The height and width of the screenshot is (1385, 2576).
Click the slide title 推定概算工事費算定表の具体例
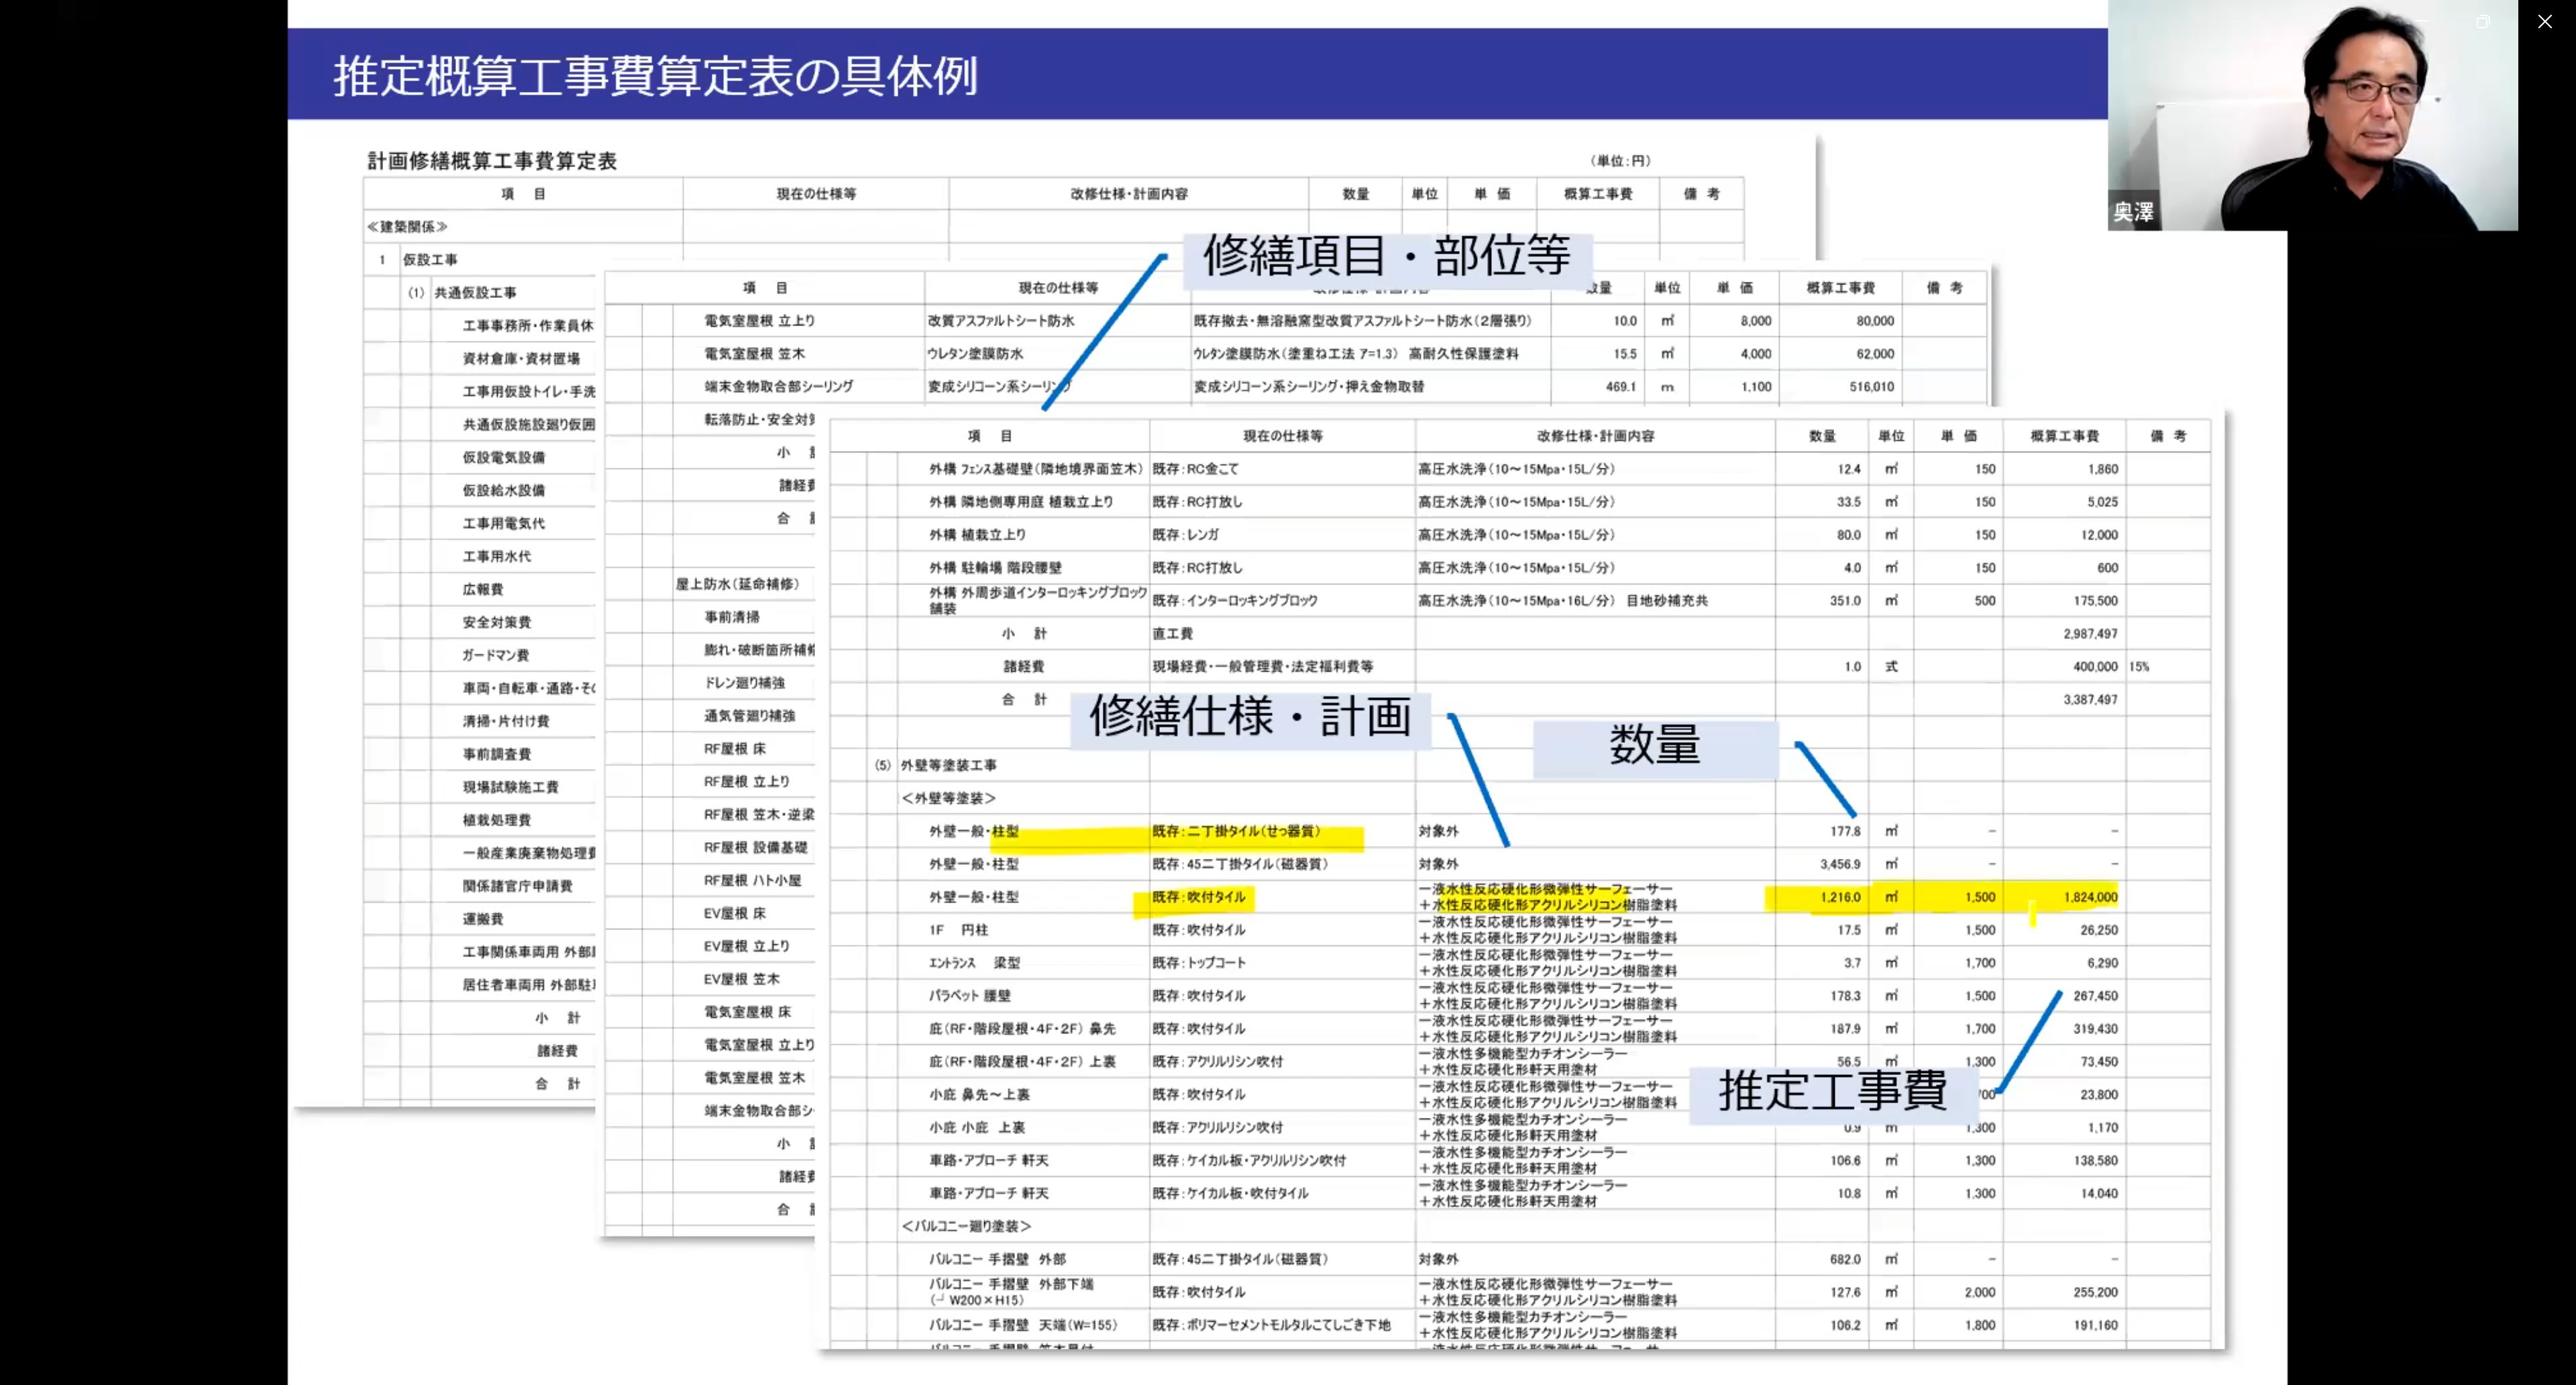[x=655, y=76]
